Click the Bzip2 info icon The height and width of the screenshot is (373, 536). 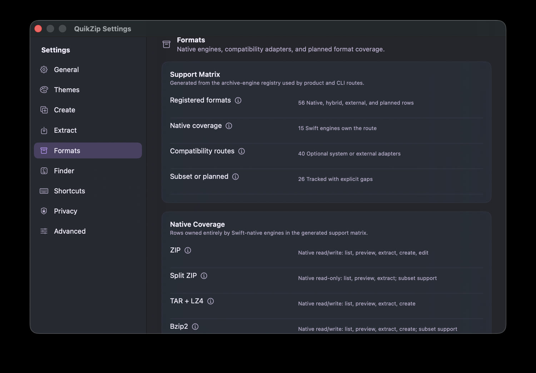(x=195, y=327)
